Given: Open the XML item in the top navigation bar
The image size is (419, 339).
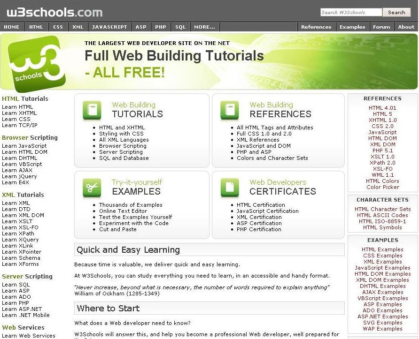Looking at the screenshot, I should pos(78,27).
